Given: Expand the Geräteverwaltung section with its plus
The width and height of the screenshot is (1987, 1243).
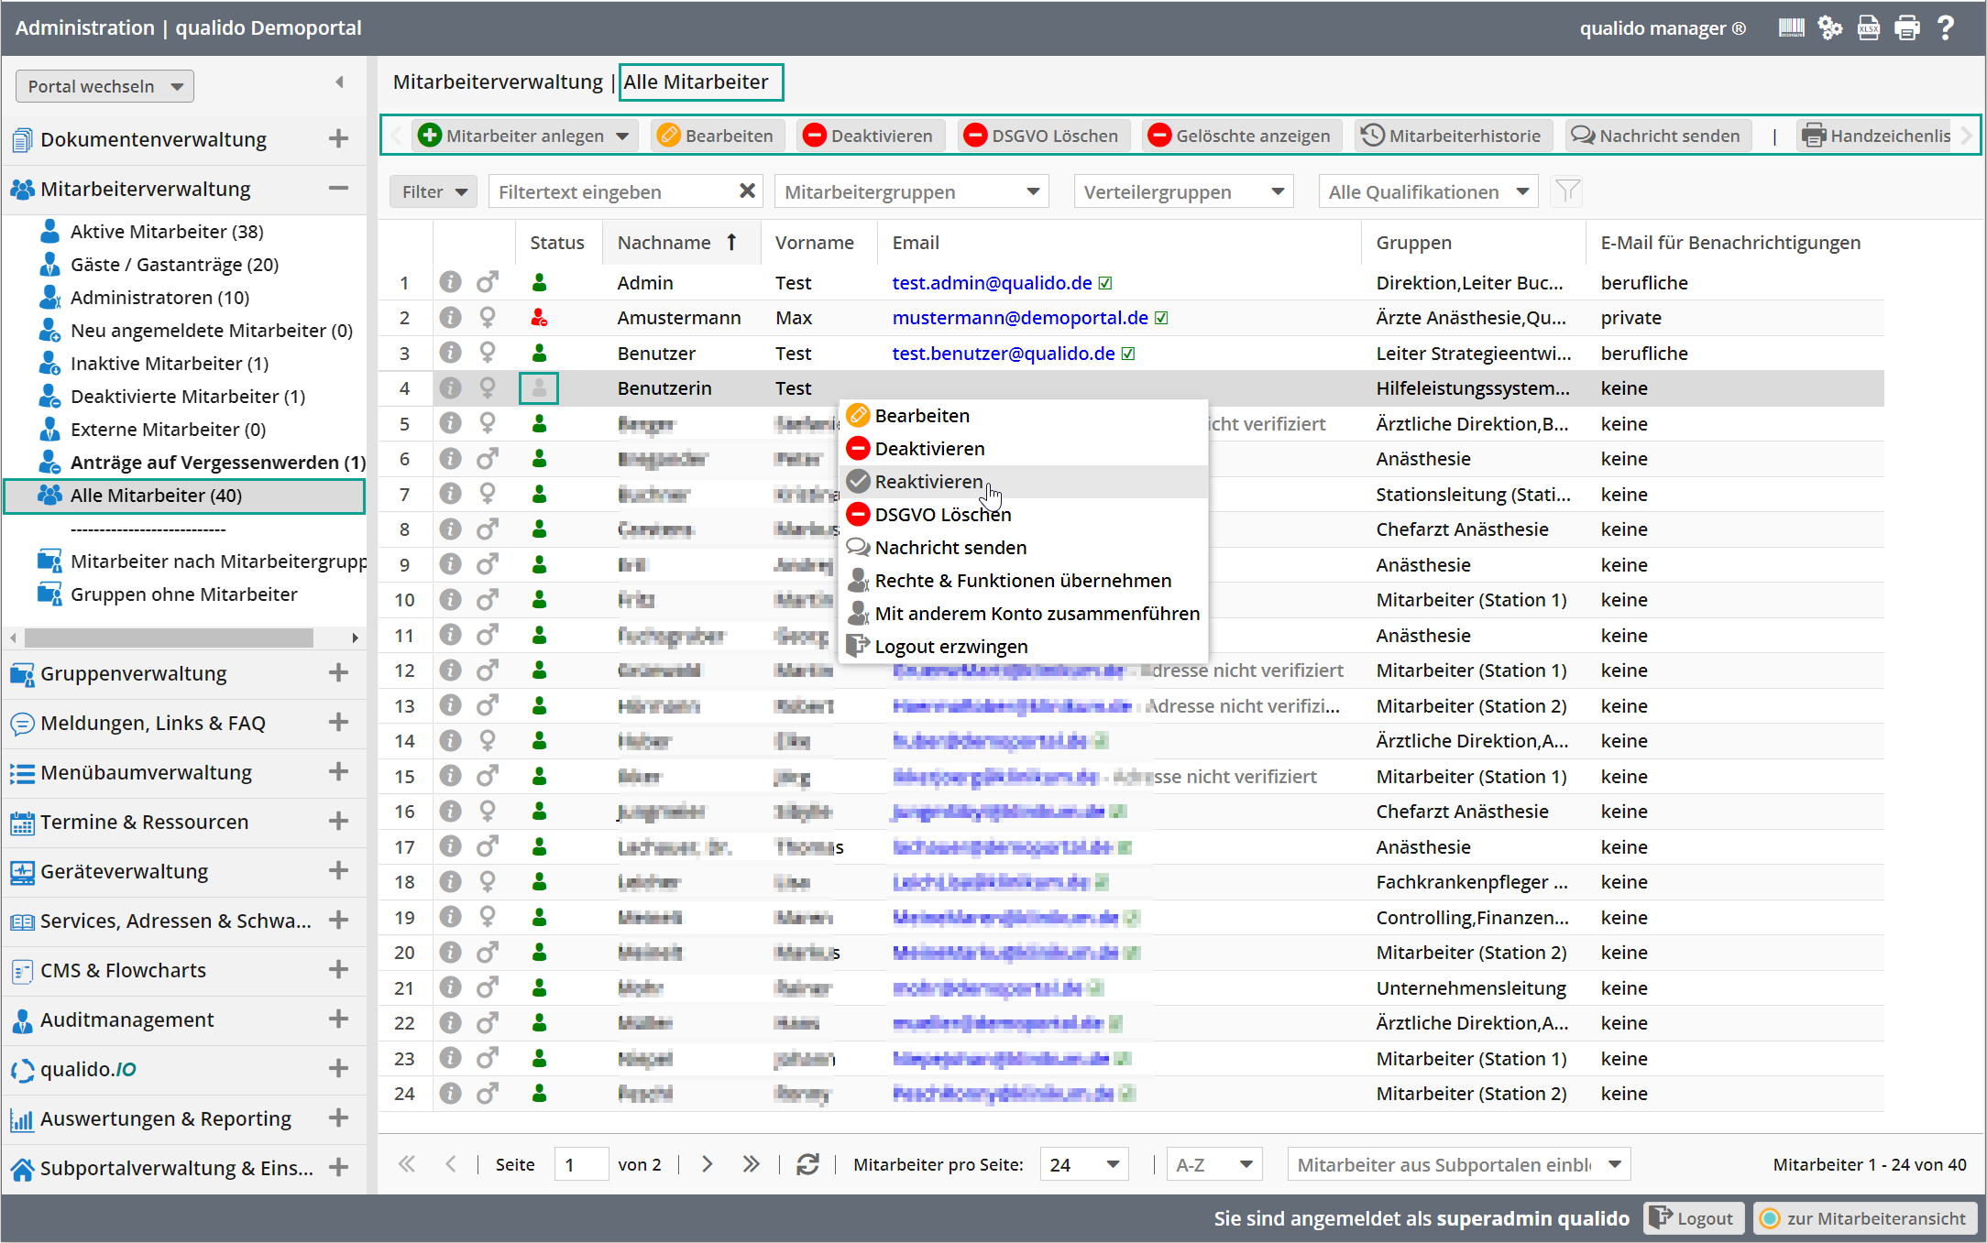Looking at the screenshot, I should [338, 870].
